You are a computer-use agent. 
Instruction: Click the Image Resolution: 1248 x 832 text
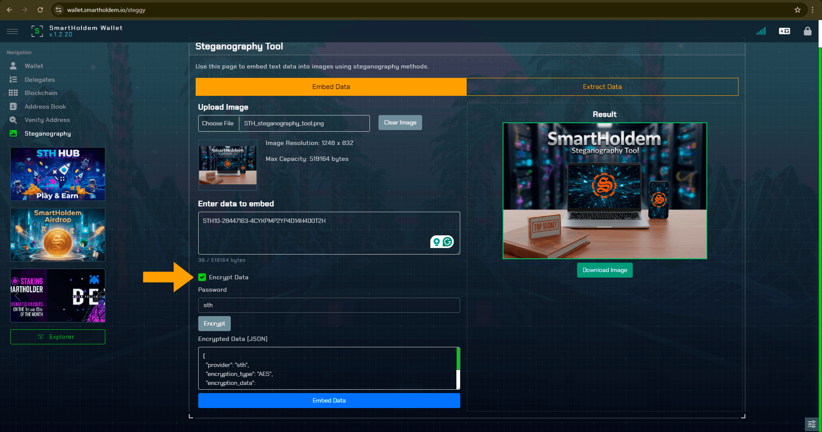coord(310,143)
